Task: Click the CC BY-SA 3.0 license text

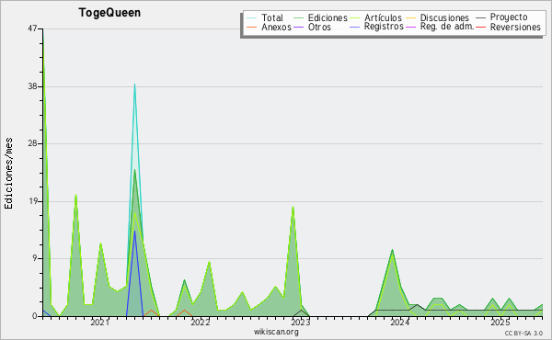Action: [523, 333]
